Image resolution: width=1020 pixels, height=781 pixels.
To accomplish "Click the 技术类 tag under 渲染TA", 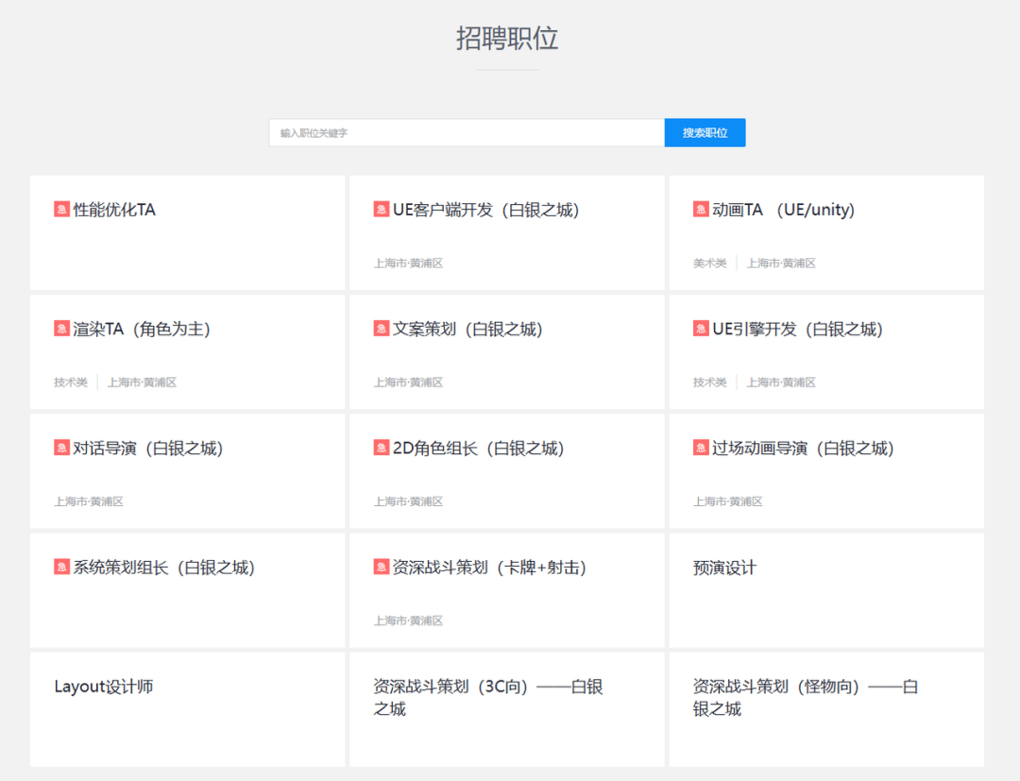I will pyautogui.click(x=71, y=382).
